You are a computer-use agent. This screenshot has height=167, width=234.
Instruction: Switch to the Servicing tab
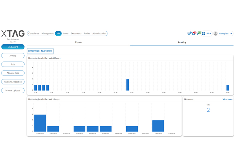[x=182, y=42]
